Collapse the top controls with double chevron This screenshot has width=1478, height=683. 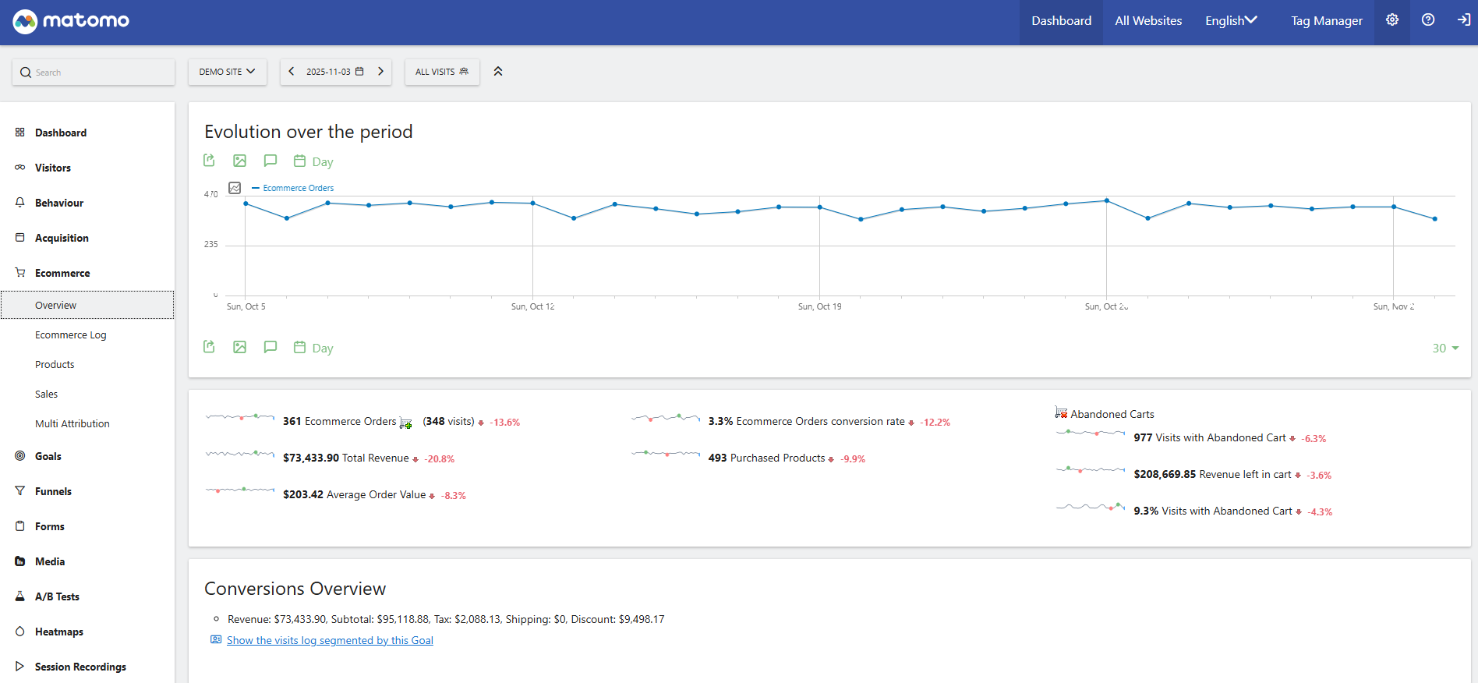tap(498, 72)
